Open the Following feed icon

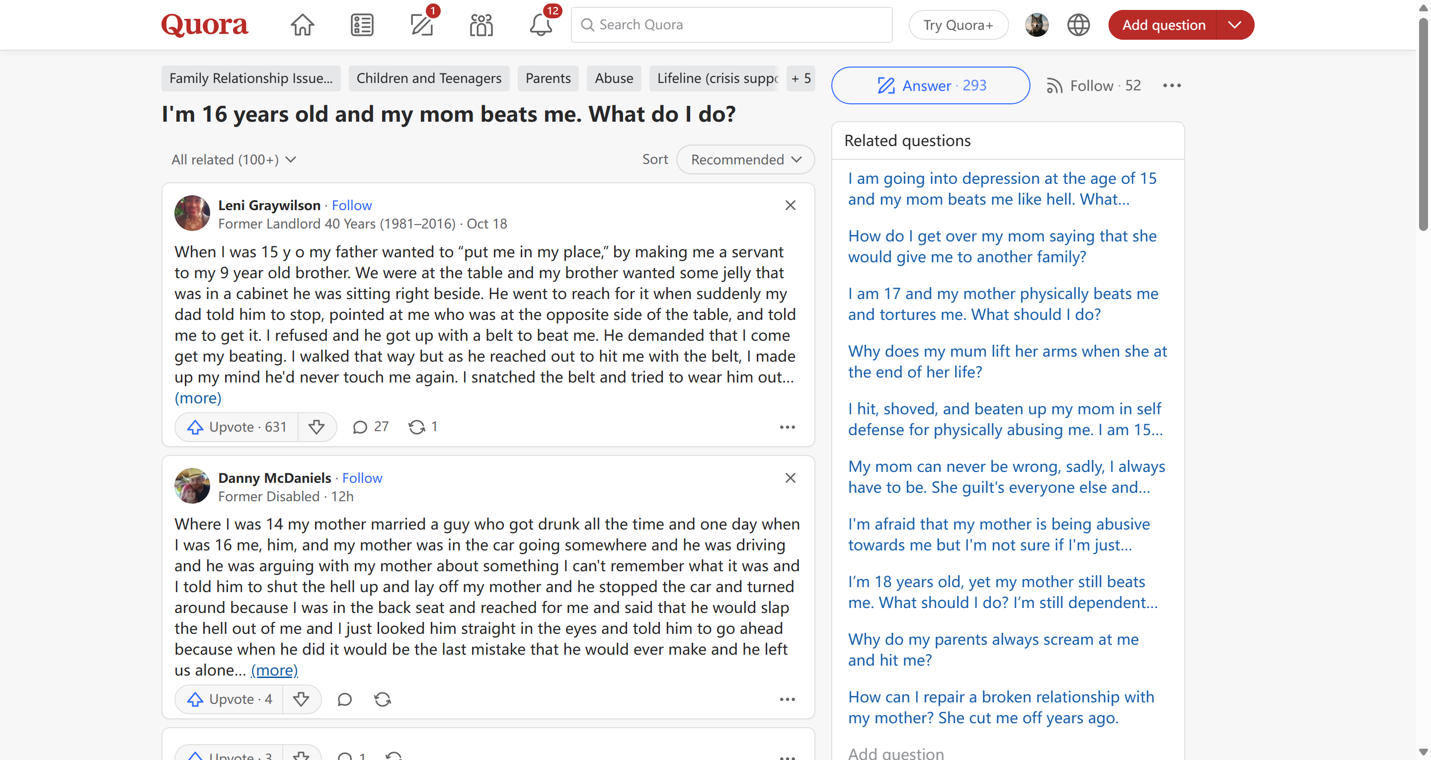[x=362, y=25]
